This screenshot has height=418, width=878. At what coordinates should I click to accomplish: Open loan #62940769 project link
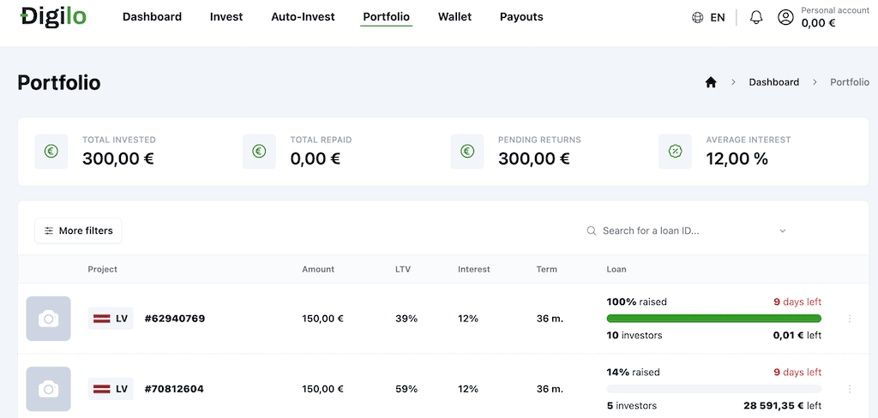(x=175, y=319)
